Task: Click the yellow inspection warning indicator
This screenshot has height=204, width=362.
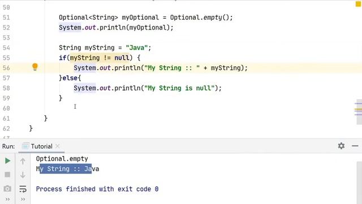Action: click(358, 4)
